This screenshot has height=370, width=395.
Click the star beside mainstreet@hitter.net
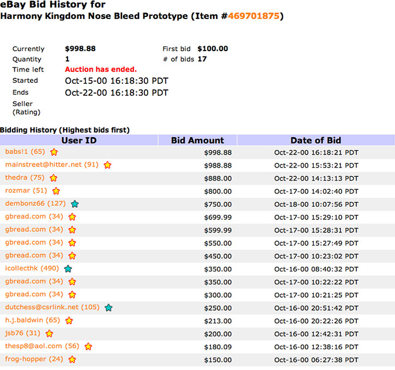107,165
